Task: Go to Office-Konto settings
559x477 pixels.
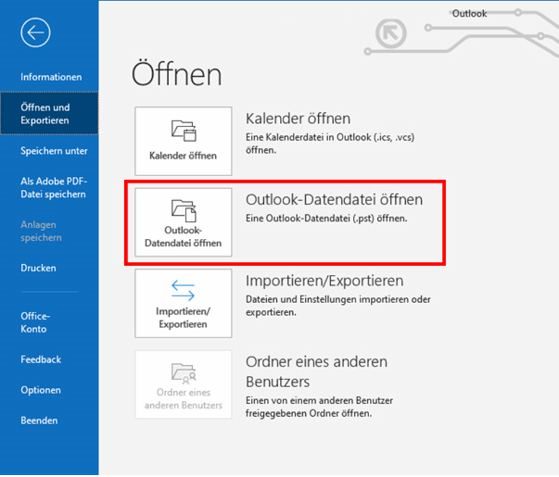Action: (x=35, y=322)
